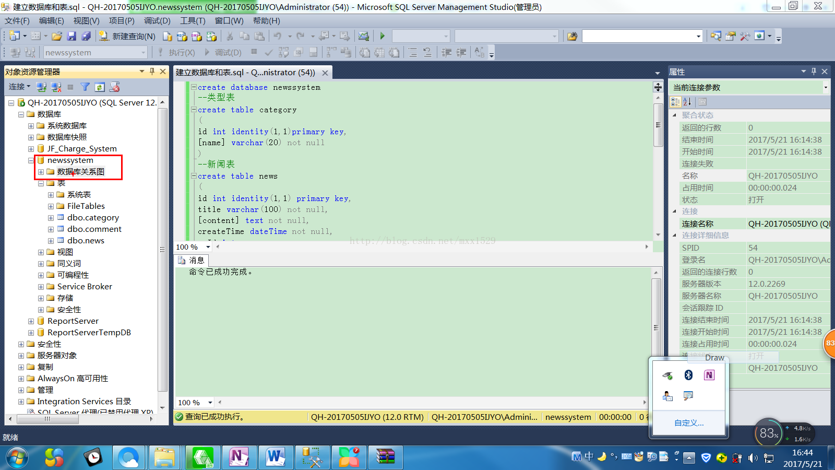Expand the Service Broker folder
This screenshot has height=470, width=835.
coord(41,287)
